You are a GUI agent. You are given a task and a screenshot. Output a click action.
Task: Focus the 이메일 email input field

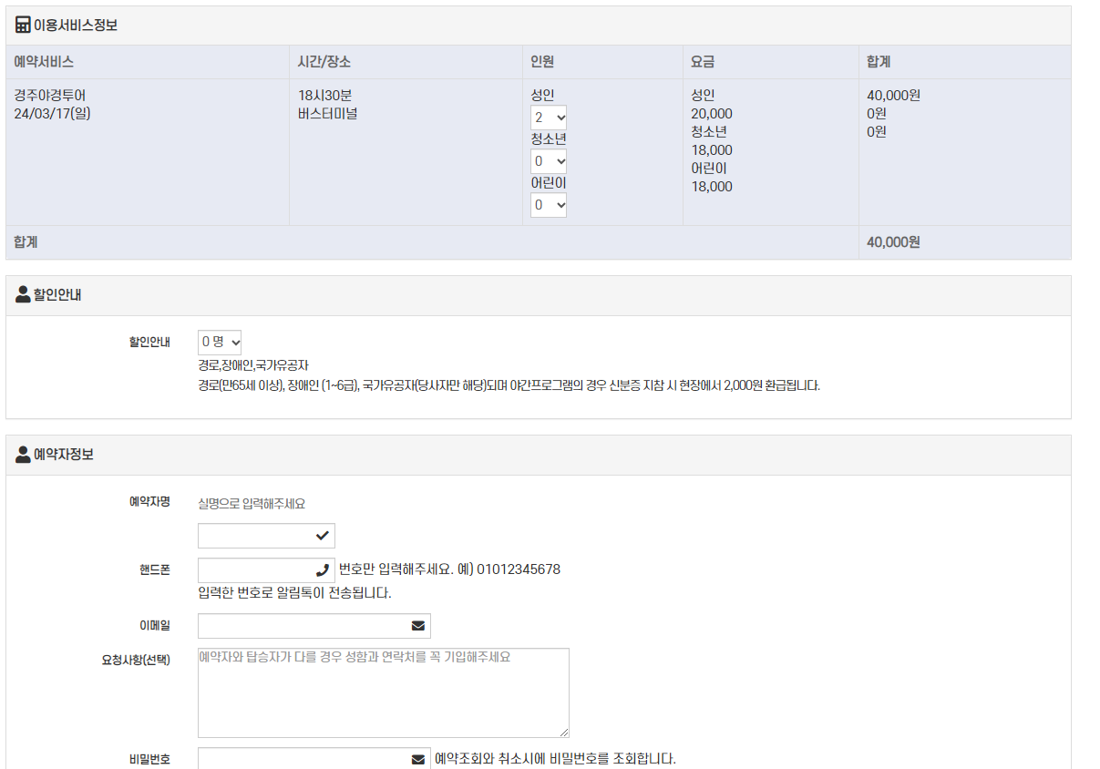point(314,626)
